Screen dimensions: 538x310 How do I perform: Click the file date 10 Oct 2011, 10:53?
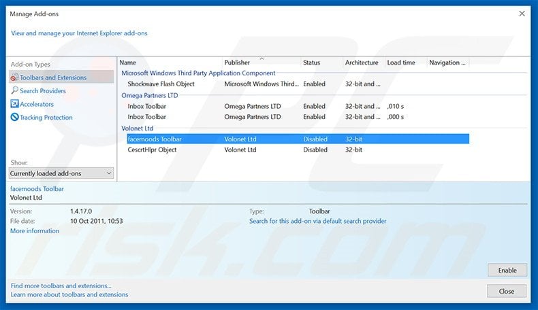[97, 221]
